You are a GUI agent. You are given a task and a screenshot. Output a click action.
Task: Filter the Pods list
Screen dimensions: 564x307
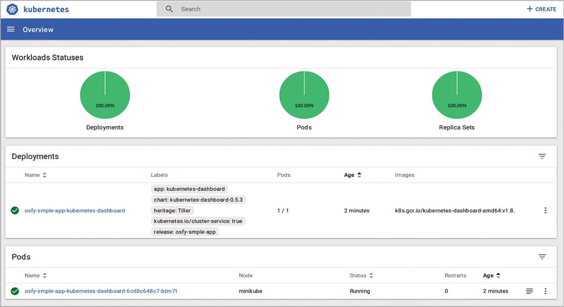[x=541, y=257]
